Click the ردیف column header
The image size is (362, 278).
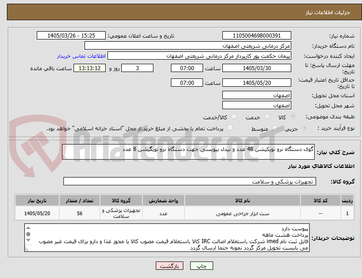point(347,200)
